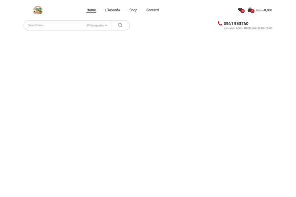This screenshot has height=197, width=296.
Task: Click the cart total 'Item - 0,00€'
Action: click(x=264, y=10)
